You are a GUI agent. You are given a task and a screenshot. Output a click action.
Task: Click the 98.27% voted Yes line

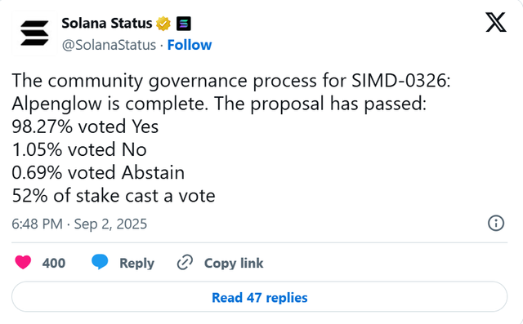85,126
